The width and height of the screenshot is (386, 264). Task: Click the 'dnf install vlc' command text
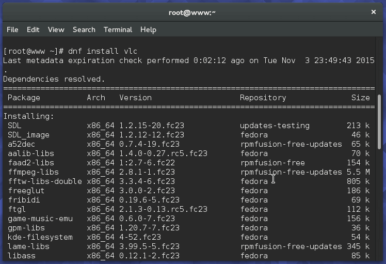(102, 51)
